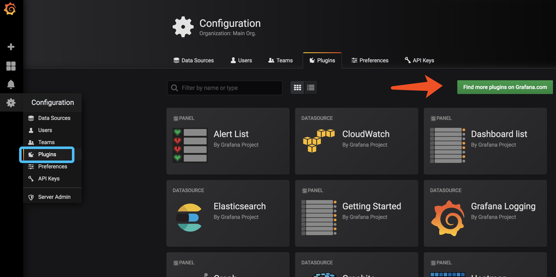This screenshot has height=277, width=556.
Task: Open the Elasticsearch plugin title
Action: pyautogui.click(x=240, y=206)
